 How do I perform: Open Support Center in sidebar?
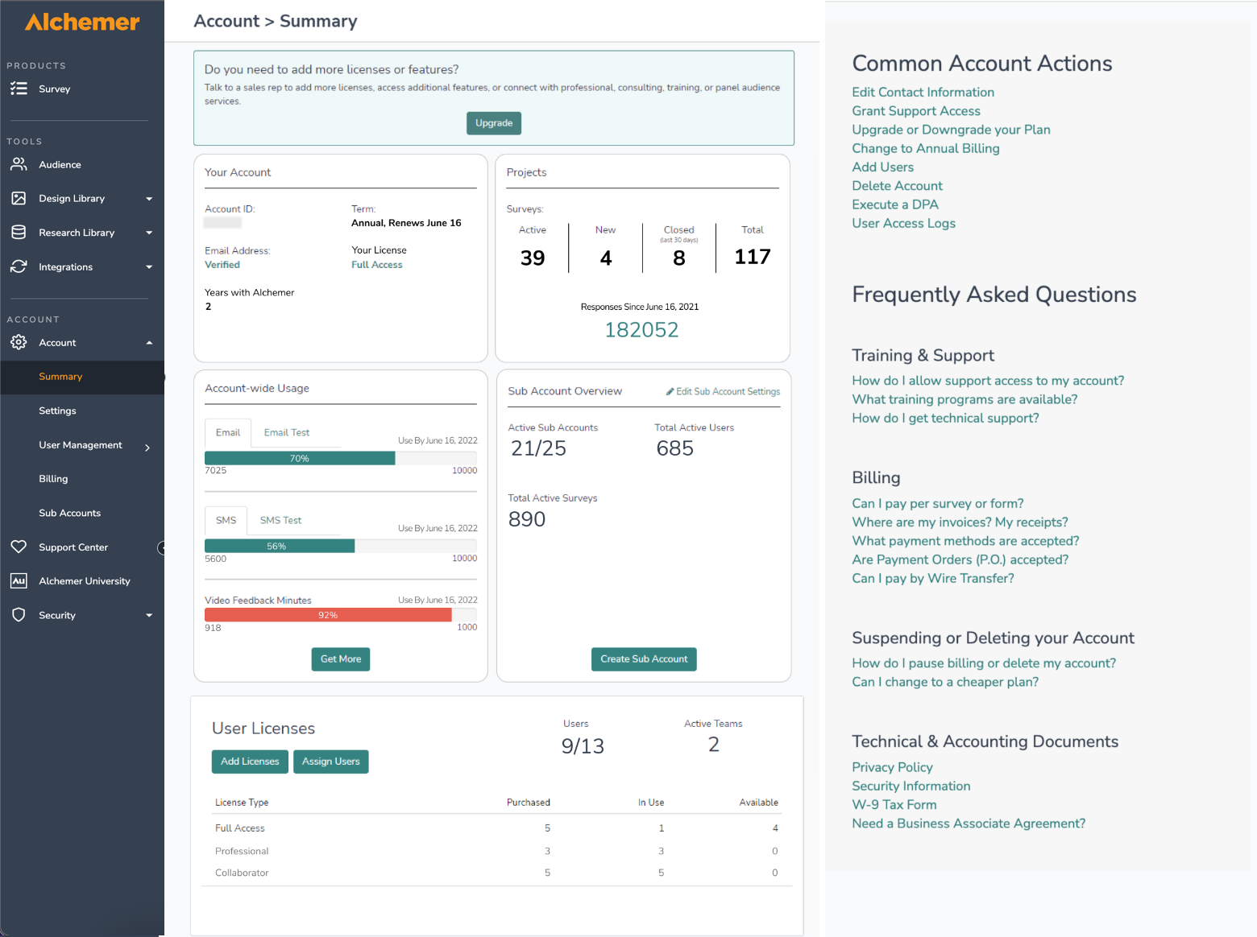[x=73, y=547]
